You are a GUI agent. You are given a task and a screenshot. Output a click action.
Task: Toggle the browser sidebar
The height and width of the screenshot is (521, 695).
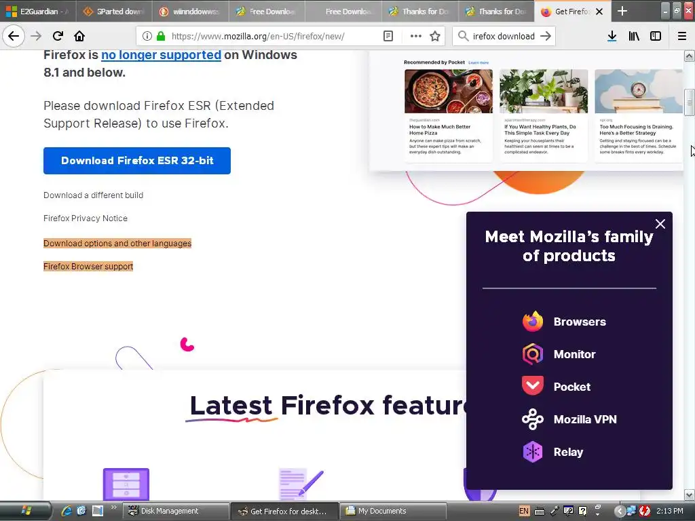pyautogui.click(x=656, y=36)
